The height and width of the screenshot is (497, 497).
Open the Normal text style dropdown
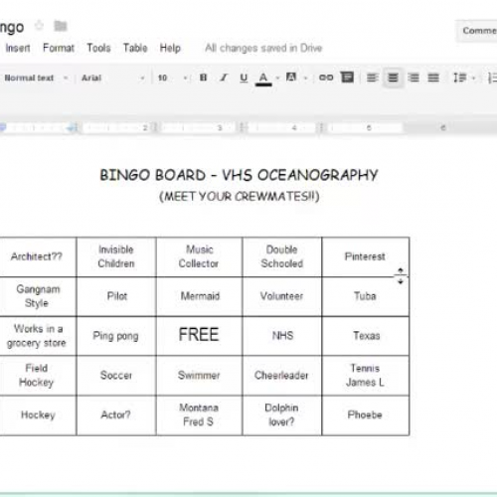tap(36, 78)
